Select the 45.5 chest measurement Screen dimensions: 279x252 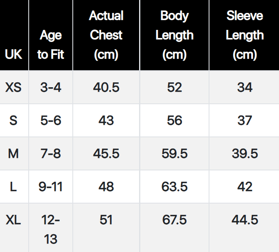pyautogui.click(x=106, y=153)
